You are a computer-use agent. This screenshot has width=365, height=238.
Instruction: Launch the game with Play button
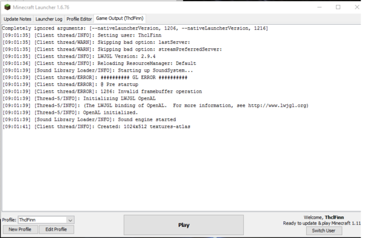click(184, 225)
